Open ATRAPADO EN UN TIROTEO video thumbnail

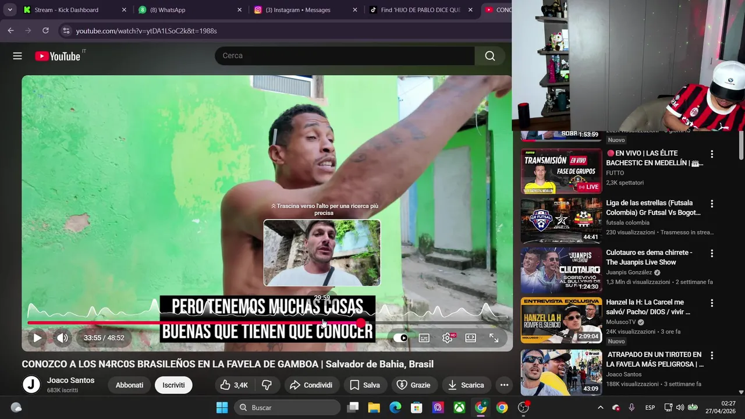coord(561,372)
